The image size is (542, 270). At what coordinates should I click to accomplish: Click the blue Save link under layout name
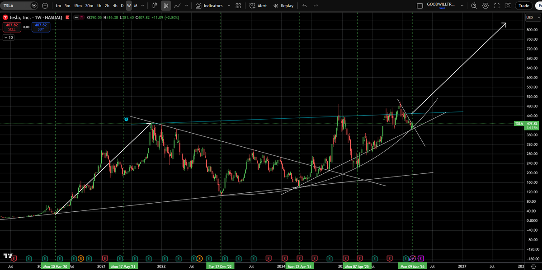click(442, 8)
